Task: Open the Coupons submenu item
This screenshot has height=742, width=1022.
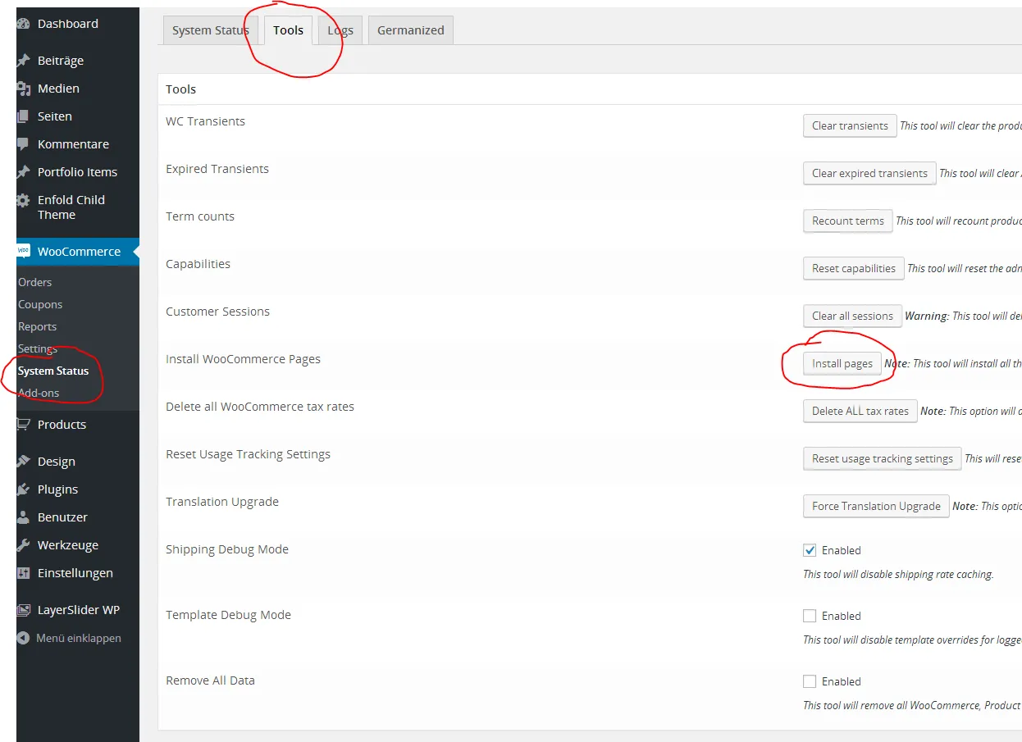Action: click(40, 304)
